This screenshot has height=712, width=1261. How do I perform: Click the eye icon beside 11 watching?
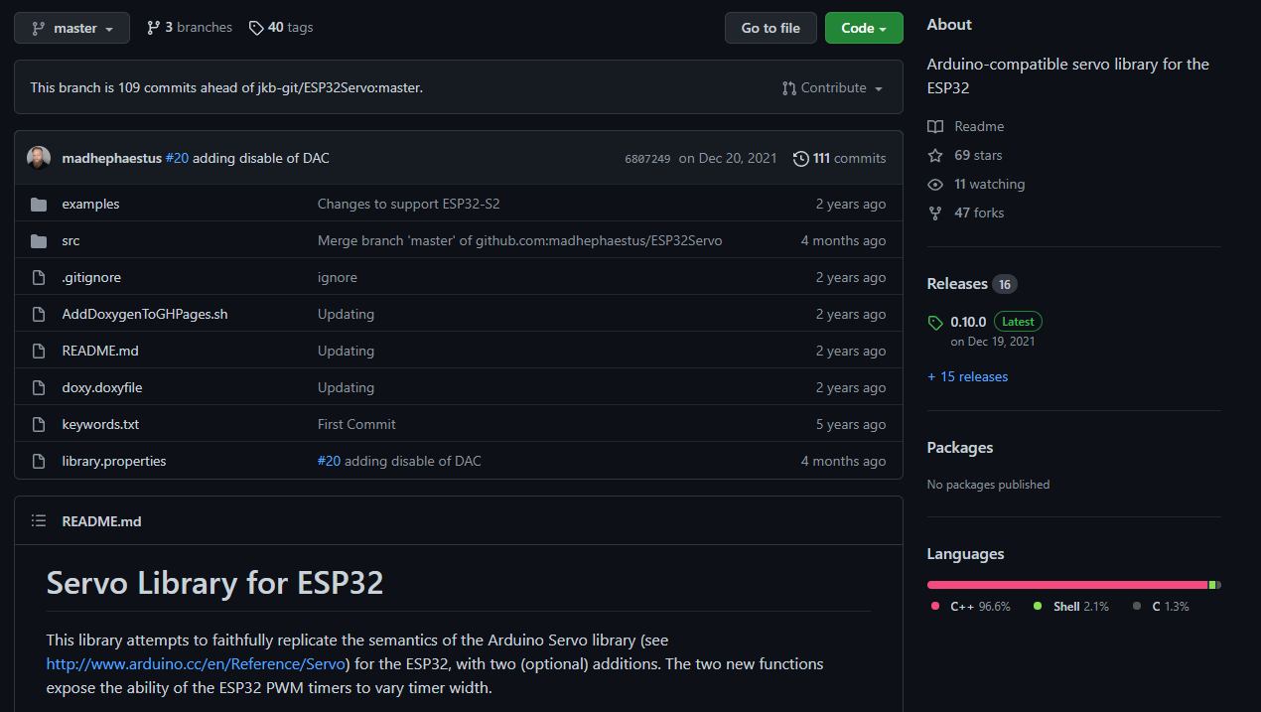click(x=935, y=184)
